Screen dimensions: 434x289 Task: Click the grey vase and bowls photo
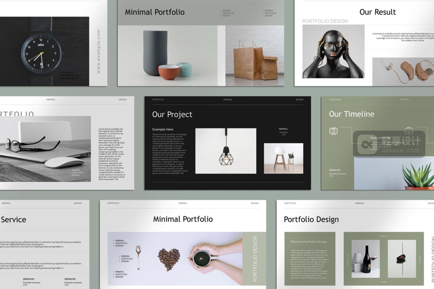pos(168,55)
